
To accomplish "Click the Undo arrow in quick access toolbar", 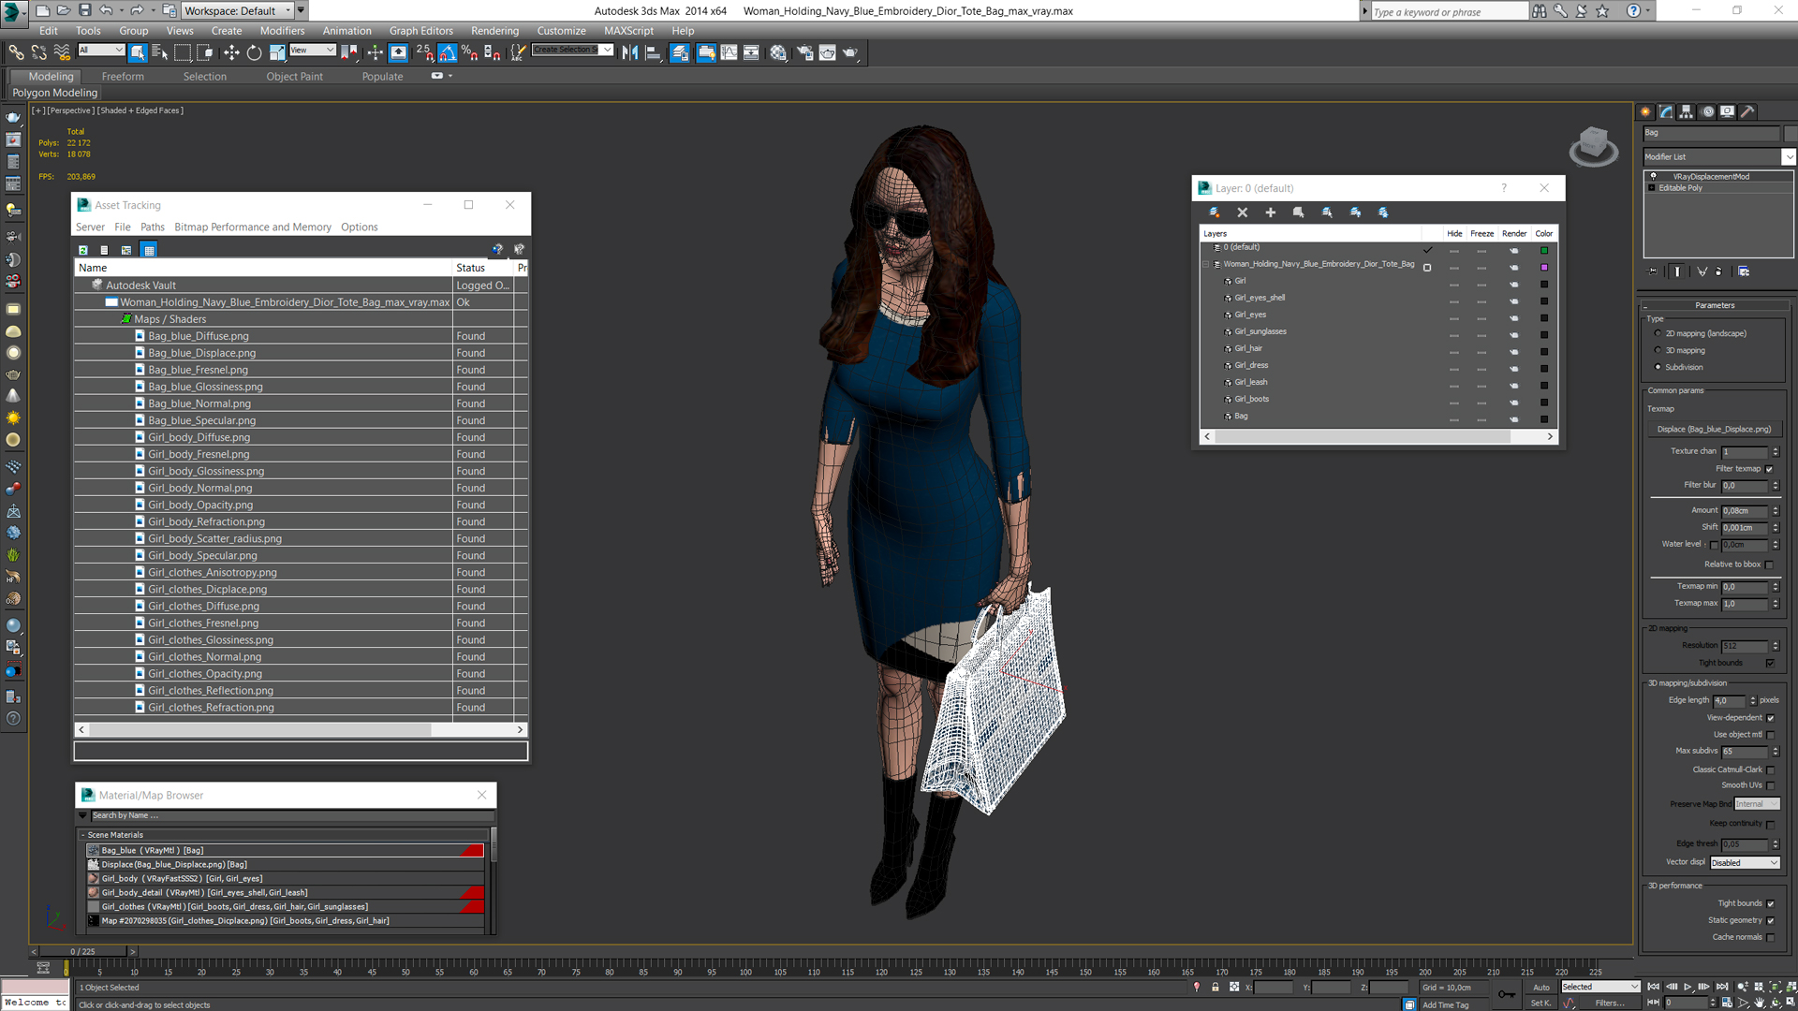I will point(106,10).
